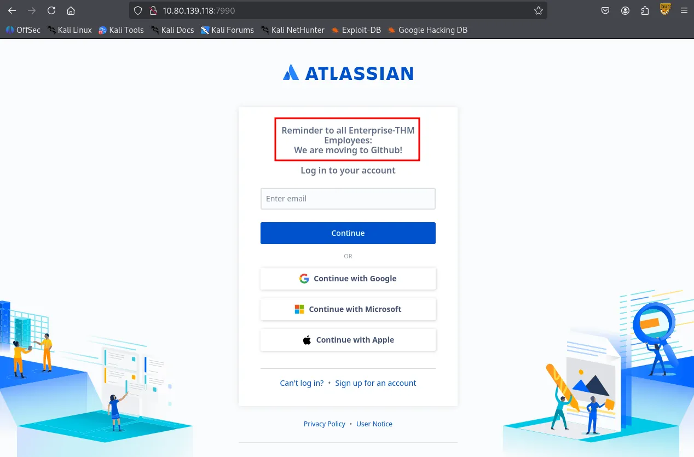Choose Continue with Apple
The width and height of the screenshot is (694, 457).
[348, 340]
